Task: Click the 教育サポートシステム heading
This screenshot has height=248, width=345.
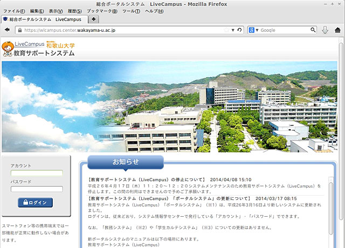Action: [x=44, y=53]
